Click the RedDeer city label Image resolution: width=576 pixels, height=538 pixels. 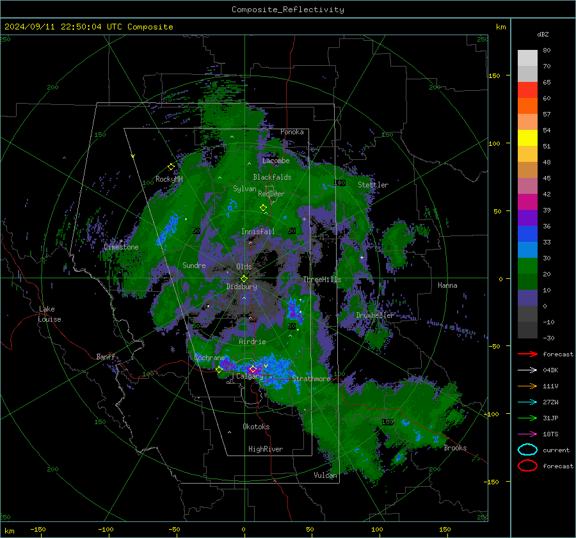pos(271,194)
